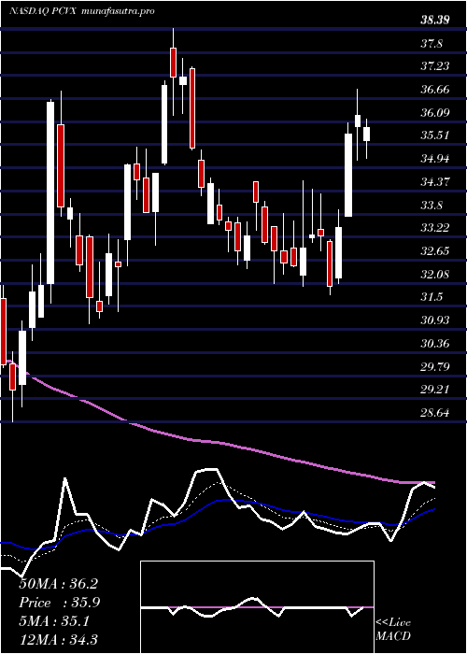Click the 34.94 price axis label

(x=434, y=159)
